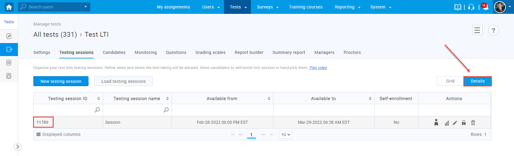
Task: Open the rows-per-page dropdown
Action: 285,135
